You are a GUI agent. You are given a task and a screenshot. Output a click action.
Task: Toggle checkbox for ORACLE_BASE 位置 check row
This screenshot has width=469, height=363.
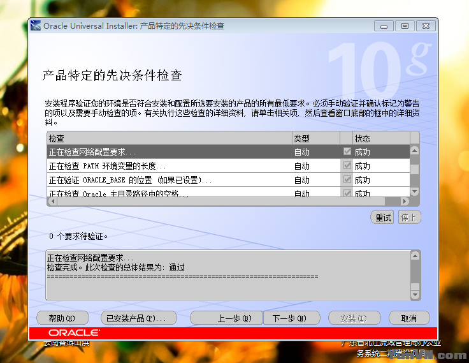(347, 179)
